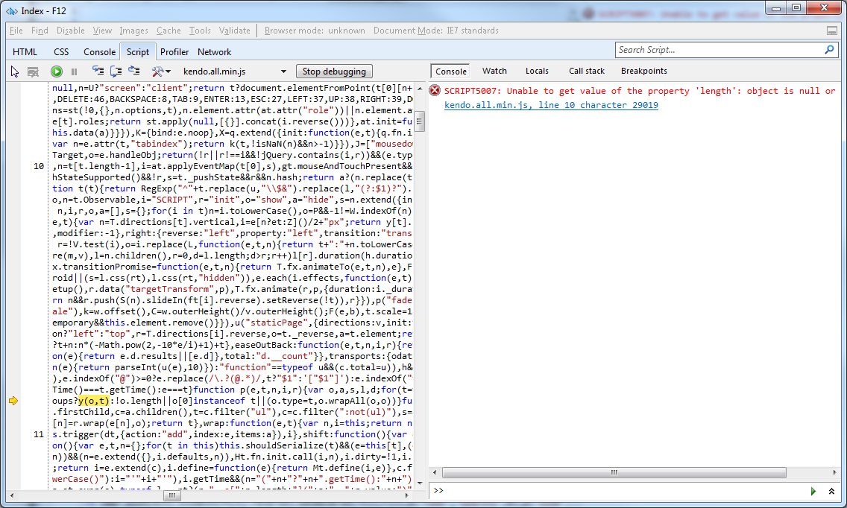Open the View menu
Image resolution: width=847 pixels, height=508 pixels.
pyautogui.click(x=102, y=31)
